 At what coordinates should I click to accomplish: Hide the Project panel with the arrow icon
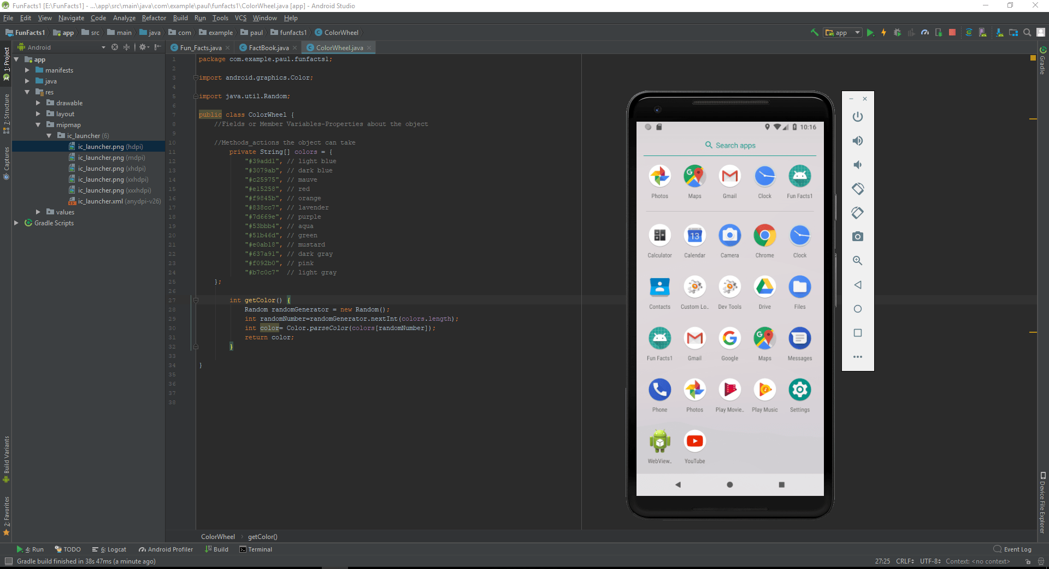point(158,47)
